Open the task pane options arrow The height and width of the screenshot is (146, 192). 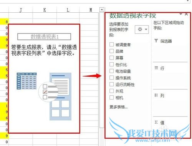(180, 14)
